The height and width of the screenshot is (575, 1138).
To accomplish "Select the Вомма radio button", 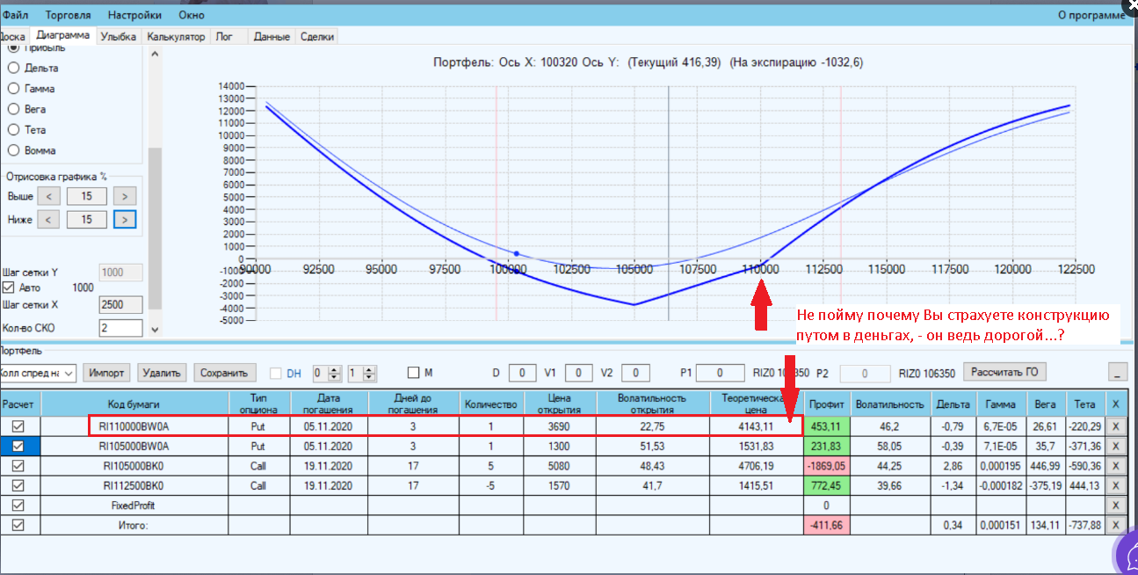I will tap(13, 150).
